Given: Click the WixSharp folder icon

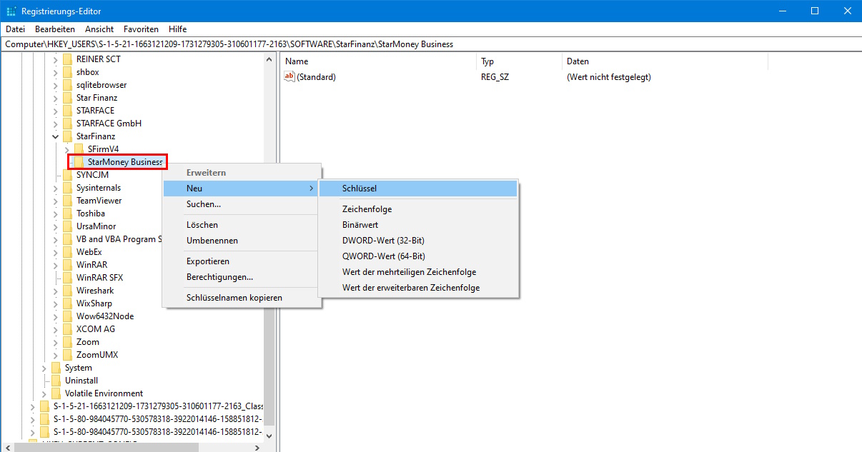Looking at the screenshot, I should point(68,303).
